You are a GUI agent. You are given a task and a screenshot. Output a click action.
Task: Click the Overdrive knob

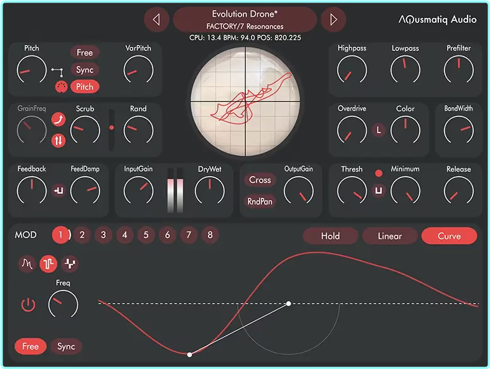pos(352,130)
